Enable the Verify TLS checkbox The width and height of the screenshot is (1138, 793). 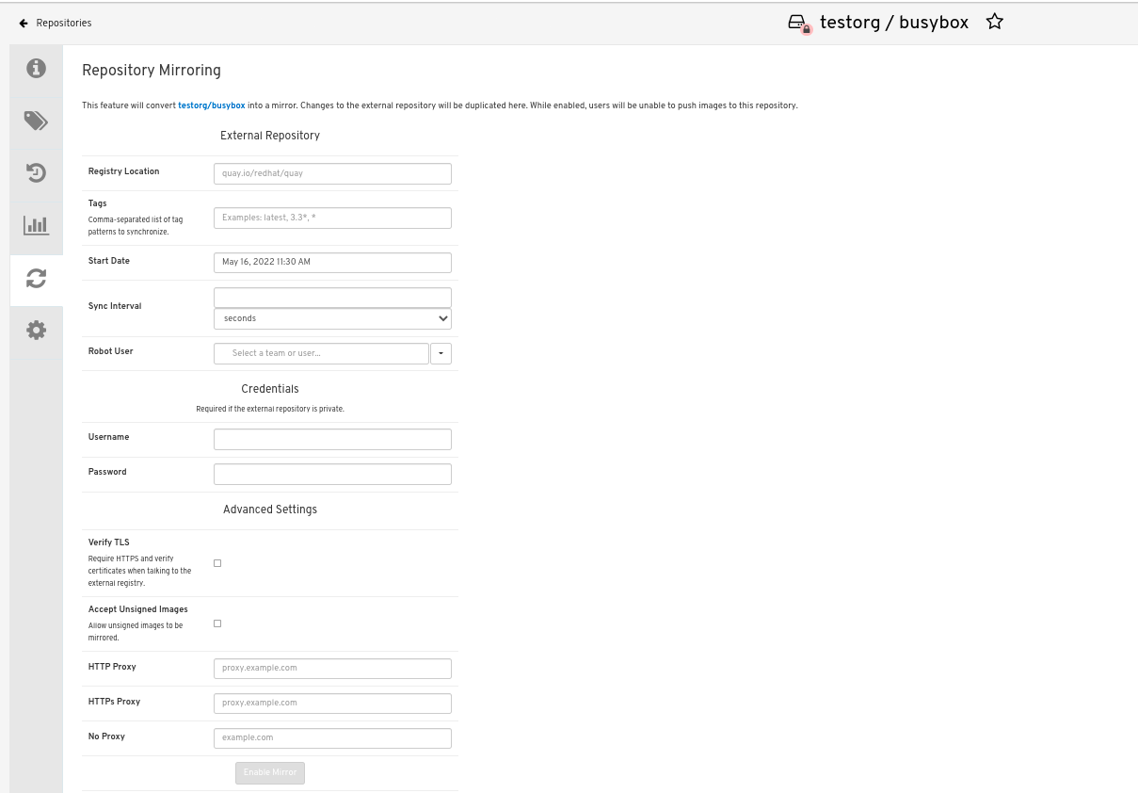217,563
